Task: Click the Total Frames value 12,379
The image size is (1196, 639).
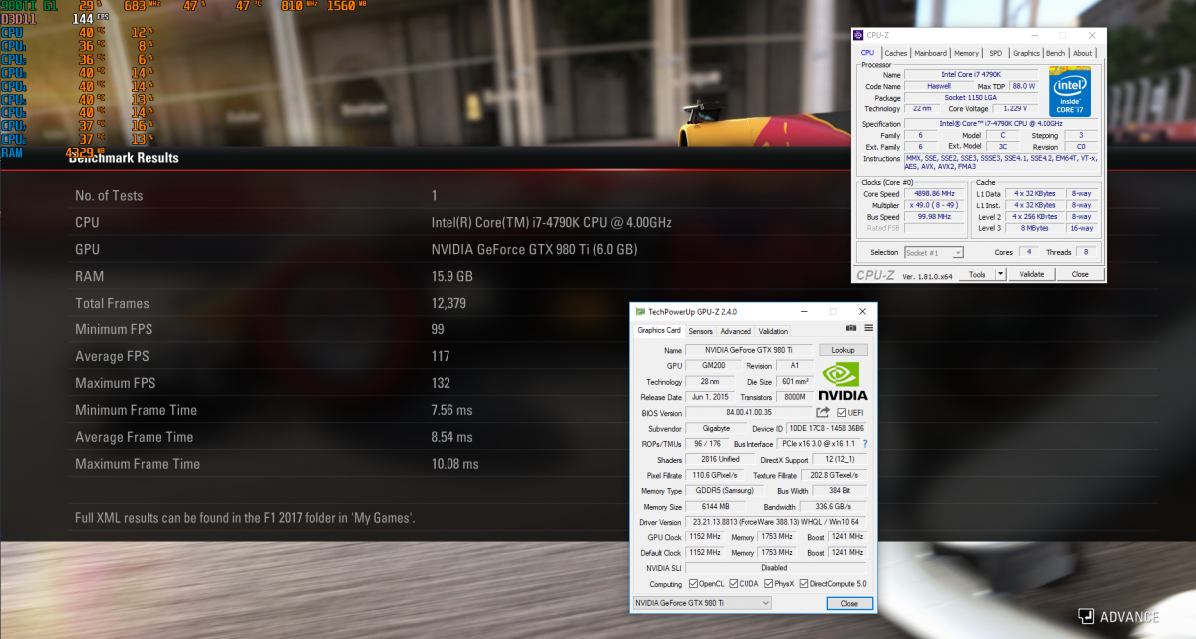Action: click(x=448, y=303)
